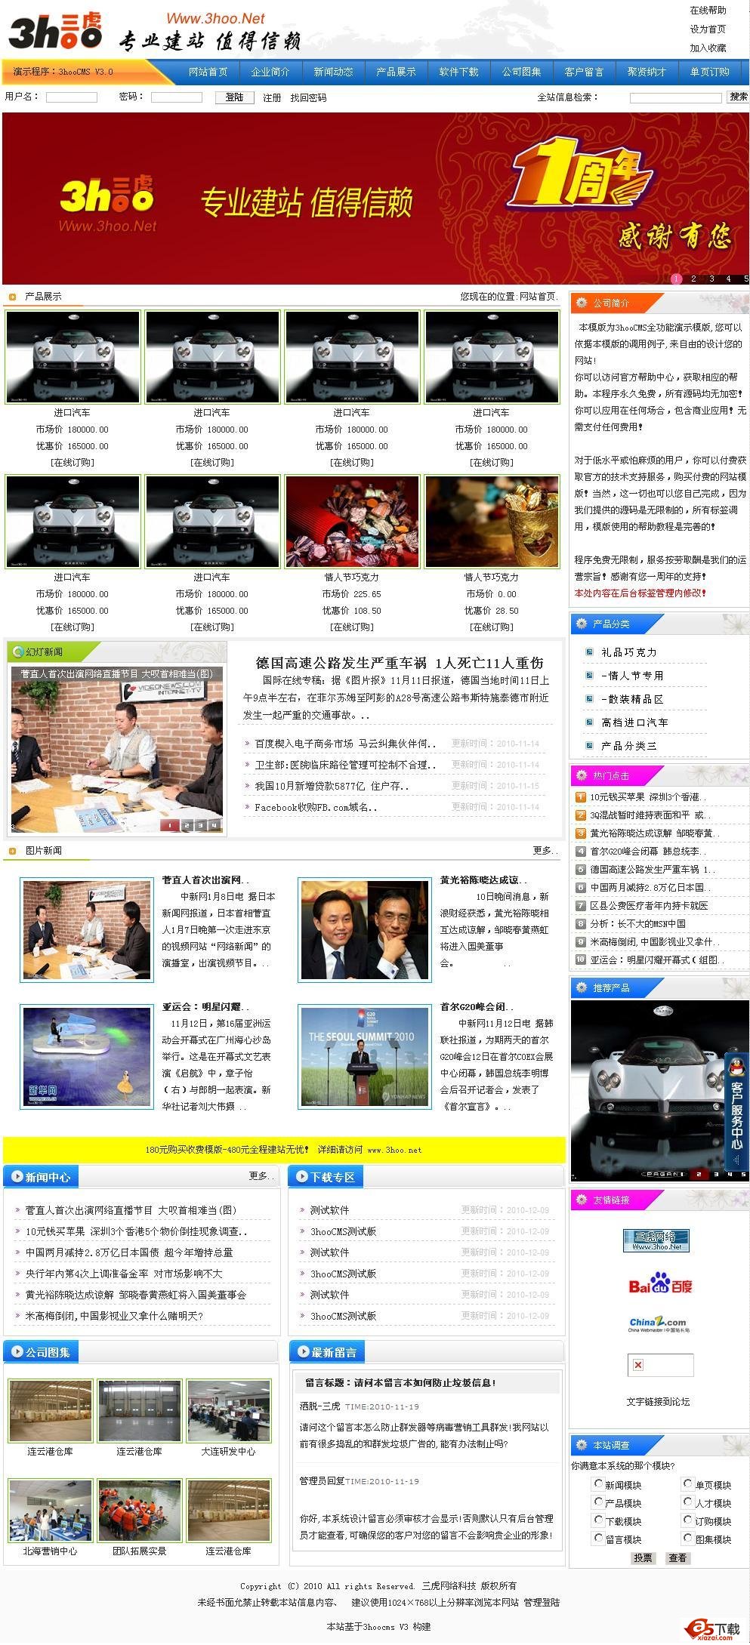
Task: Click gear icon beside 产品分类 heading
Action: [x=580, y=624]
